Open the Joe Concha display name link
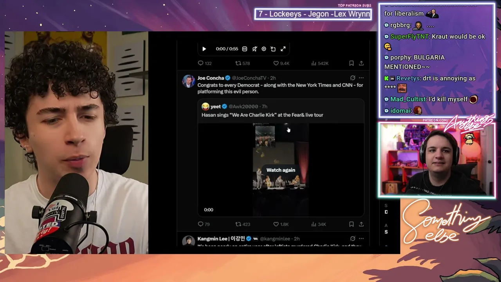This screenshot has width=501, height=282. point(211,78)
